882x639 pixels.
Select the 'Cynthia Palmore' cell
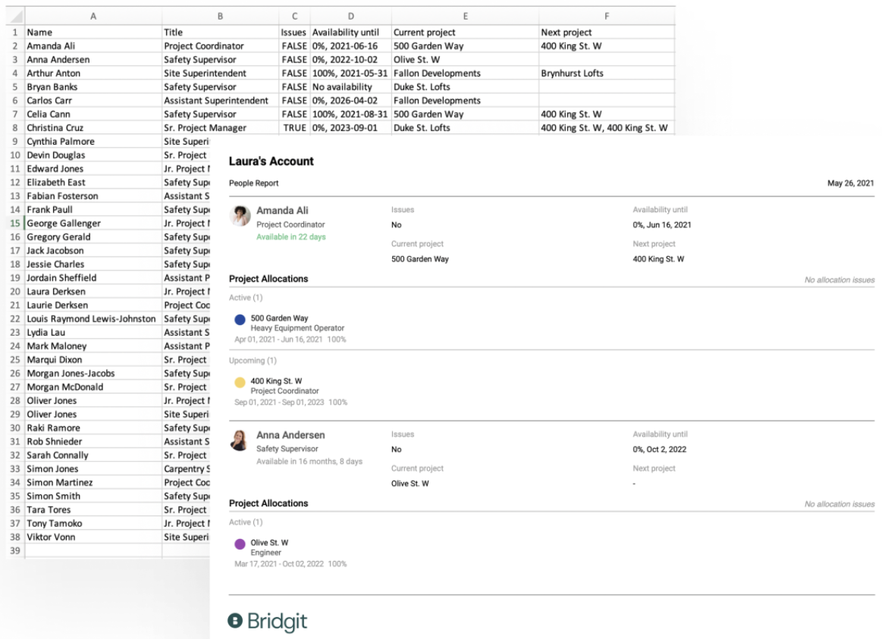[93, 142]
